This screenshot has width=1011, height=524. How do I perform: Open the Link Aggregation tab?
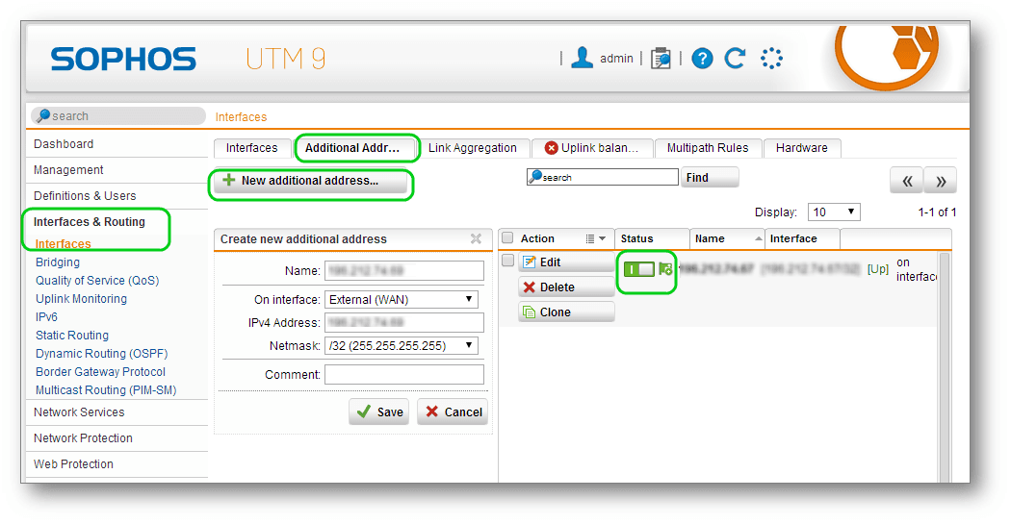(x=473, y=148)
